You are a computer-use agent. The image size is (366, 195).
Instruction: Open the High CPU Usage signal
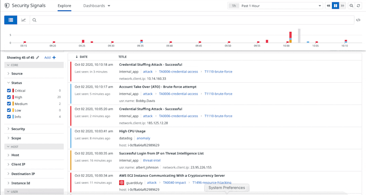click(132, 131)
